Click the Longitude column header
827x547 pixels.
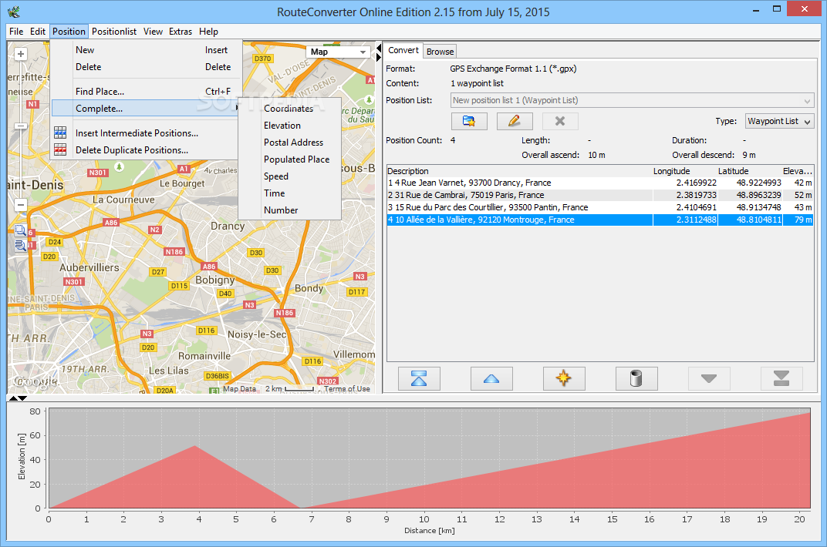(x=684, y=171)
